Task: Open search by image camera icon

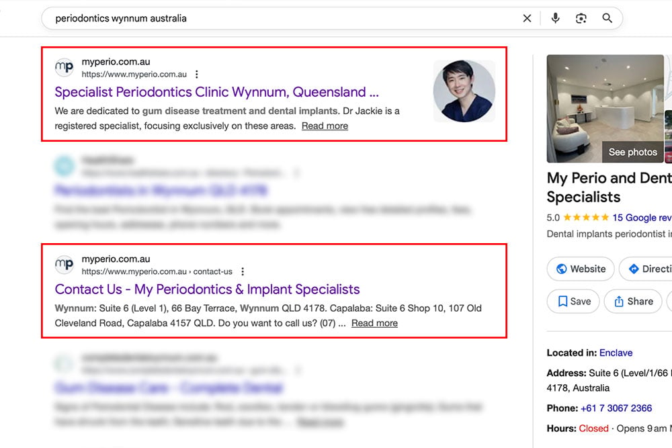Action: (x=581, y=18)
